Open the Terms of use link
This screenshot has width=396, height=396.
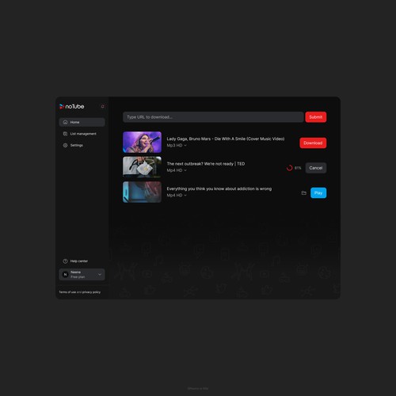(x=67, y=292)
